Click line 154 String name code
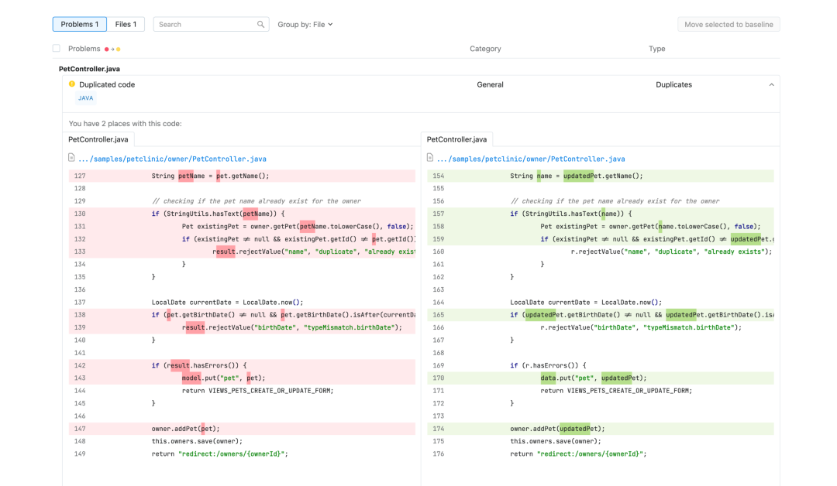 577,176
